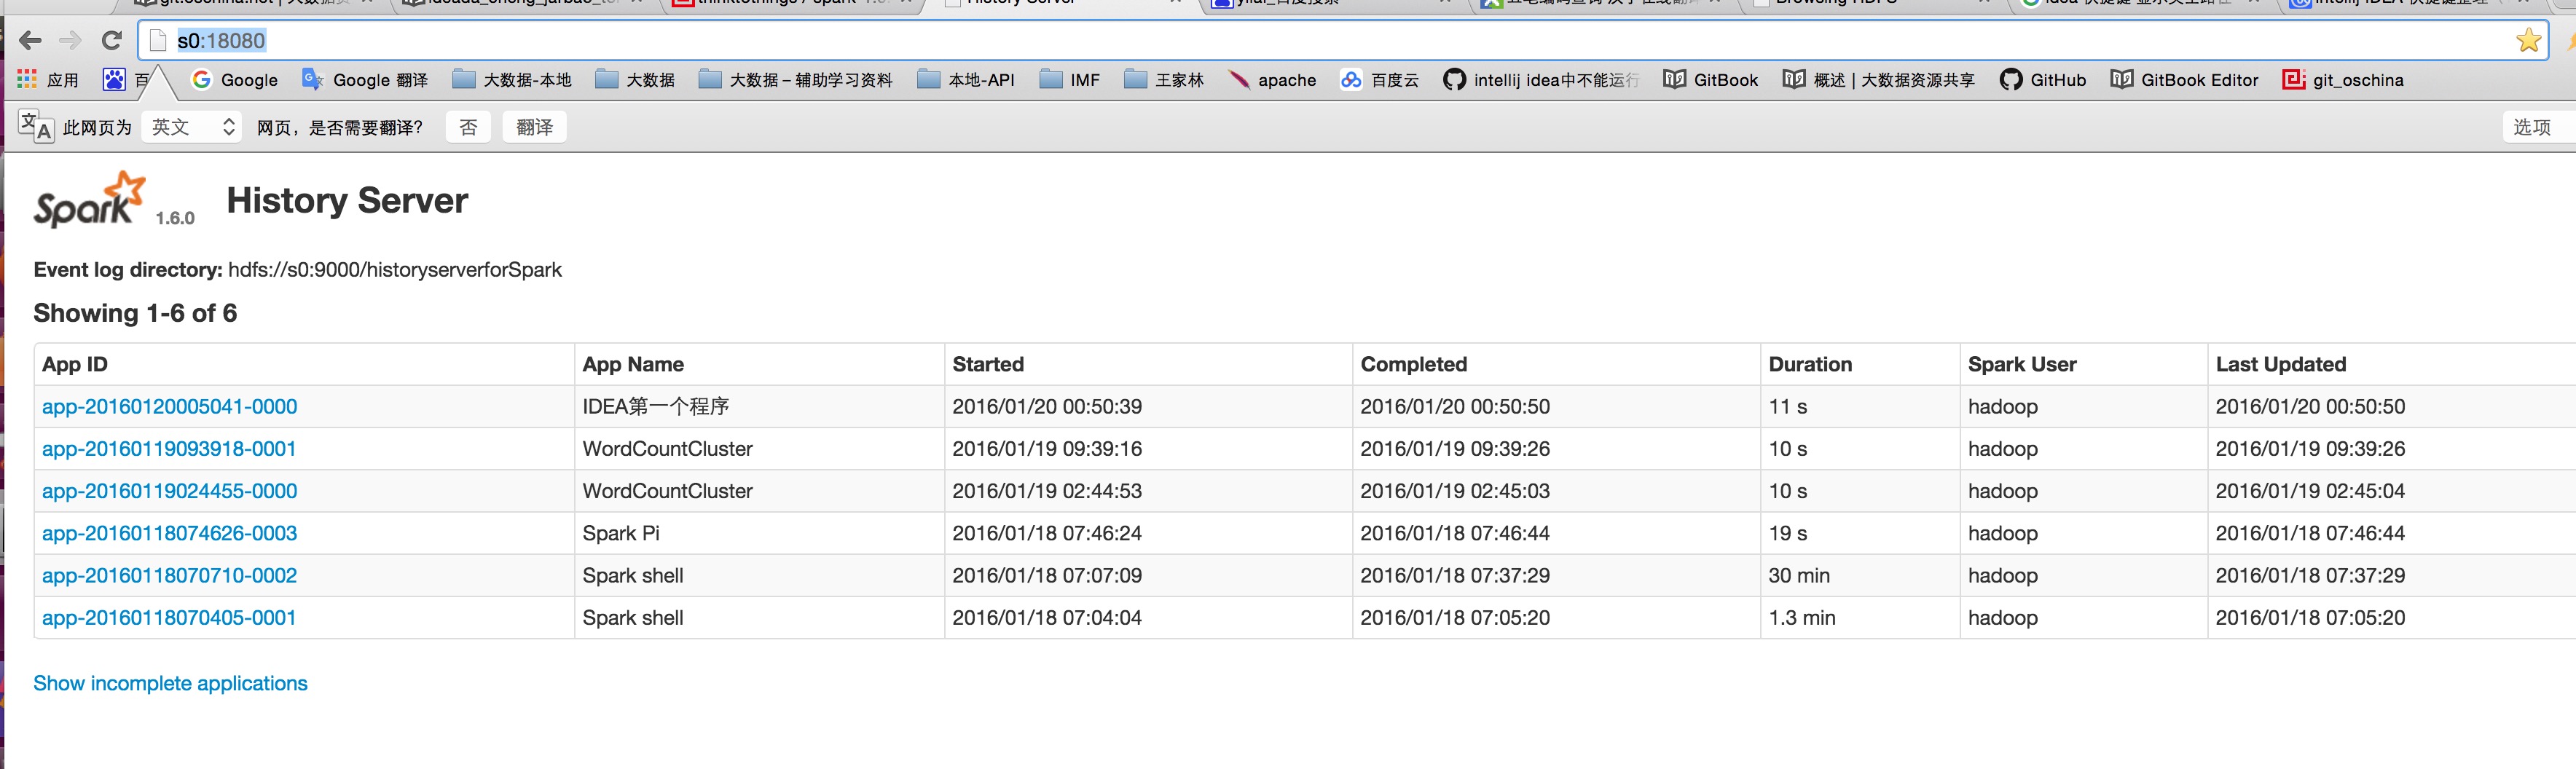Open the 应用 apps grid shortcut
2576x769 pixels.
coord(48,80)
